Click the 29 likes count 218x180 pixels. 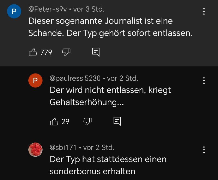65,121
